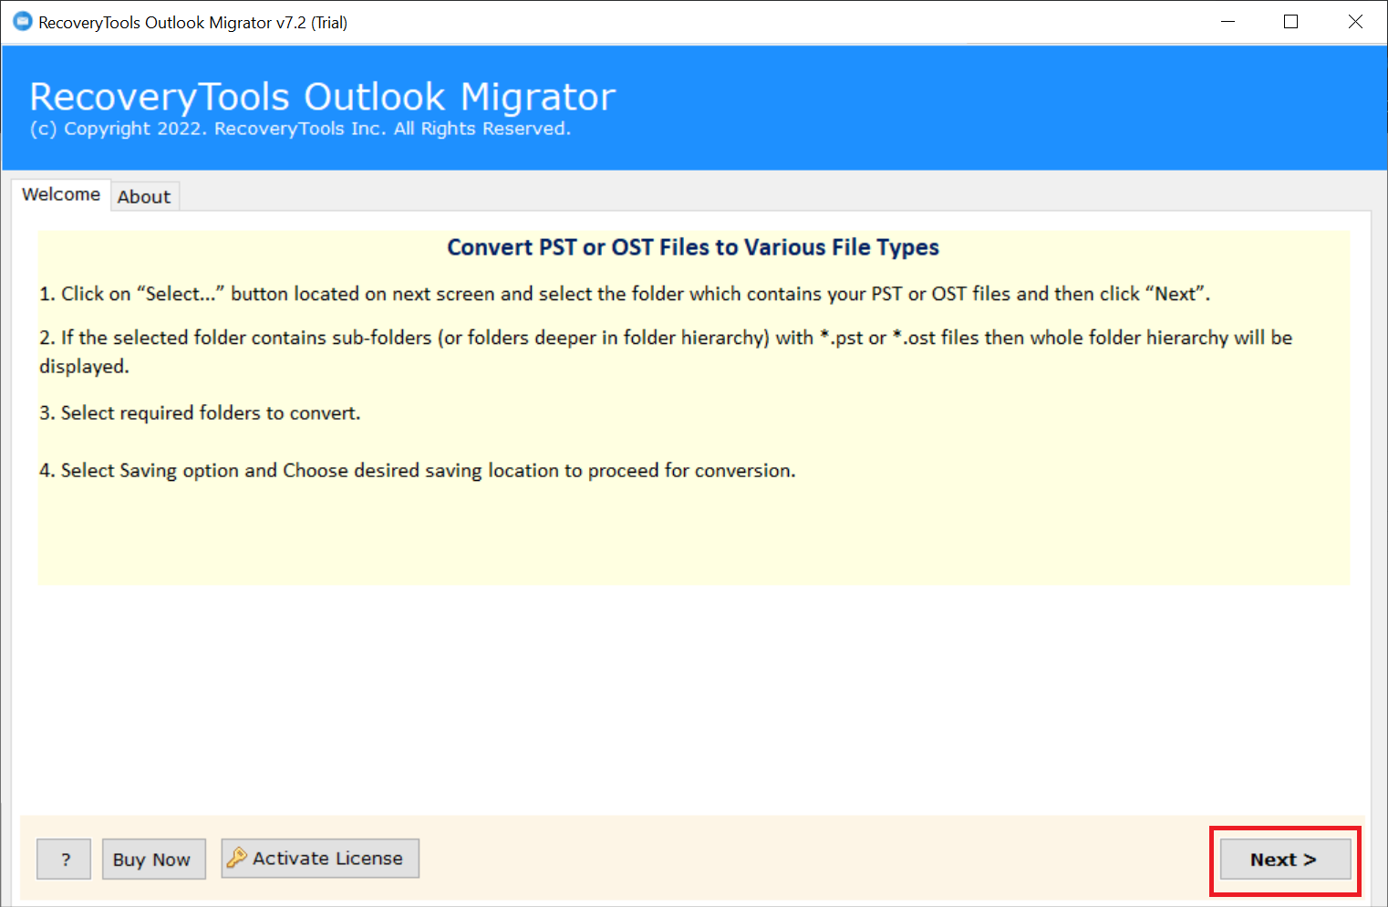Open help with the ? button
Viewport: 1388px width, 907px height.
(64, 860)
